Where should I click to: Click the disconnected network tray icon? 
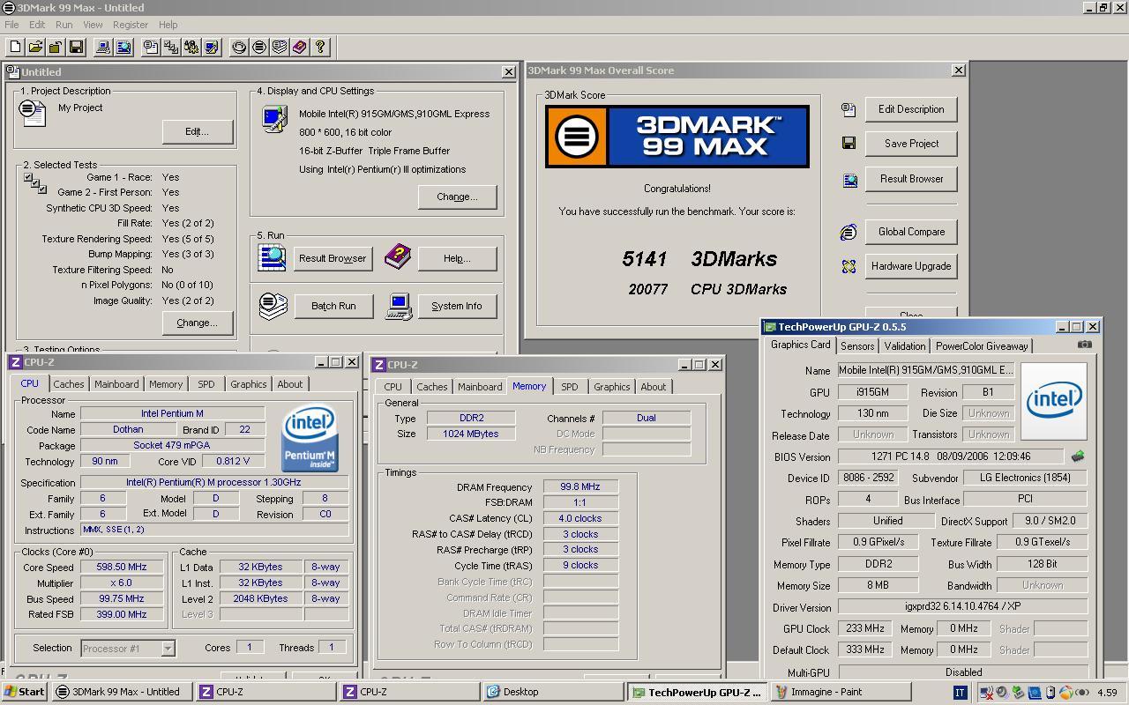click(x=987, y=692)
